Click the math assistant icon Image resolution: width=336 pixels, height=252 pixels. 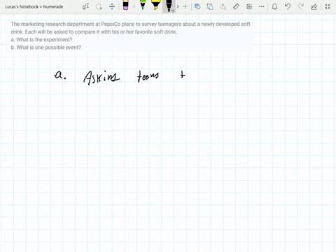(x=249, y=6)
